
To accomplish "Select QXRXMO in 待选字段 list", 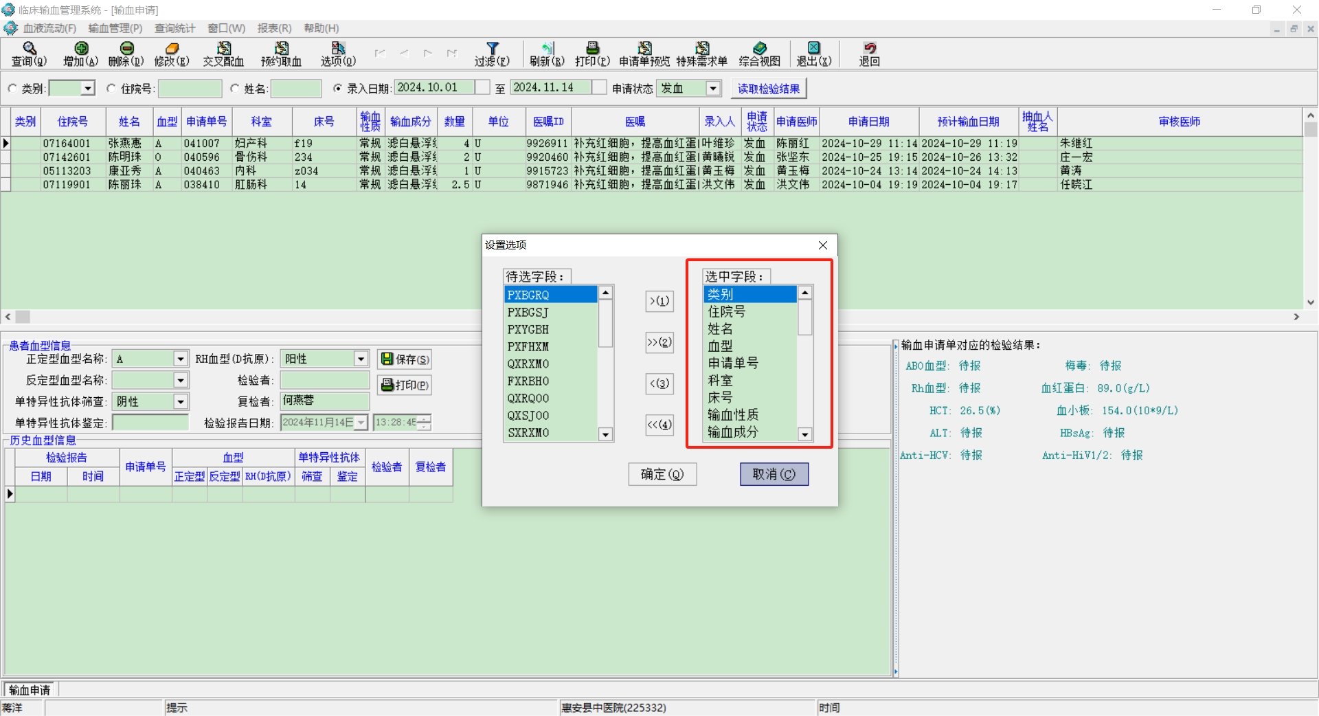I will point(550,363).
